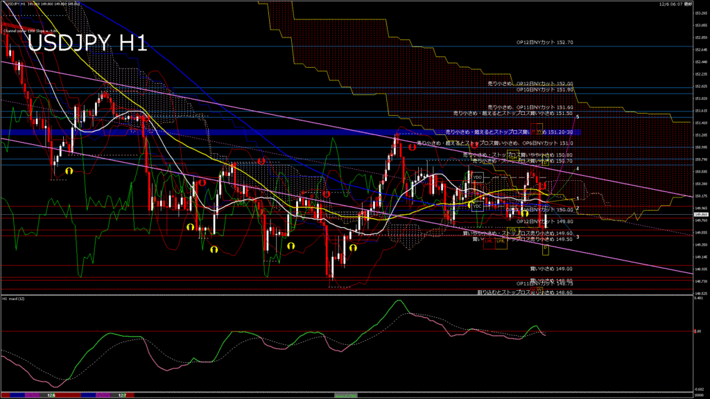Viewport: 710px width, 399px height.
Task: Select the 151.50 stop-loss annotation
Action: pos(513,113)
